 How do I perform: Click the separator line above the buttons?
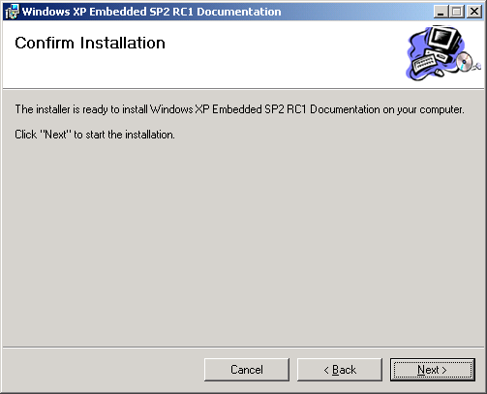coord(243,348)
